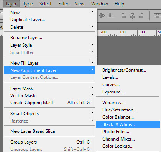Viewport: 161px width, 152px height.
Task: Click Align vertical centers icon
Action: click(x=102, y=16)
